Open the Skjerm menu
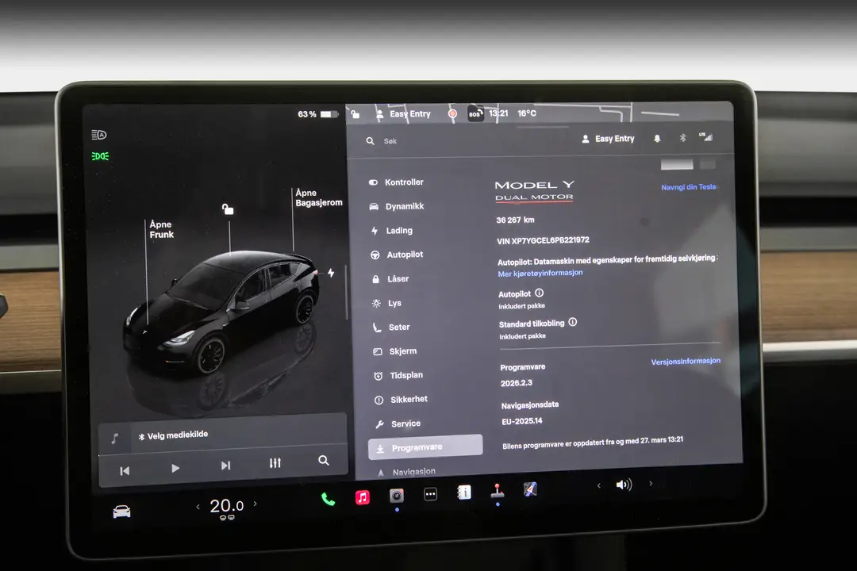This screenshot has height=571, width=857. pos(395,351)
